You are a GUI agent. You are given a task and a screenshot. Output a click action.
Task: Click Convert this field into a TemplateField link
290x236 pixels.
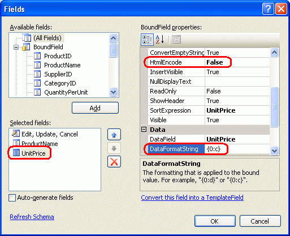pos(192,198)
